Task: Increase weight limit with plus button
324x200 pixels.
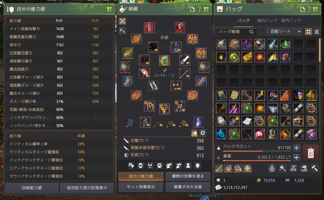Action: click(x=297, y=157)
